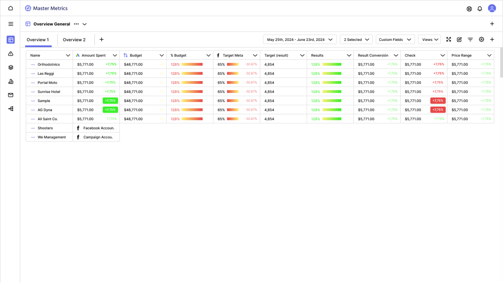Open the Alerts icon in the sidebar
Viewport: 503px width, 283px height.
10,53
